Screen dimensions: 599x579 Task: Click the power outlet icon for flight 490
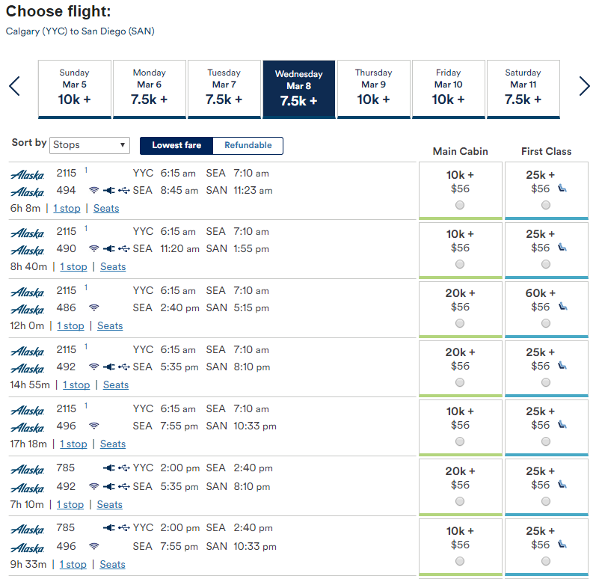109,249
